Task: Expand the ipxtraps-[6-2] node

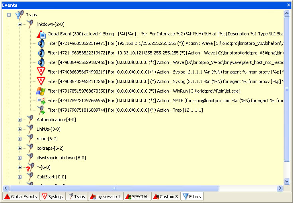Action: click(20, 148)
